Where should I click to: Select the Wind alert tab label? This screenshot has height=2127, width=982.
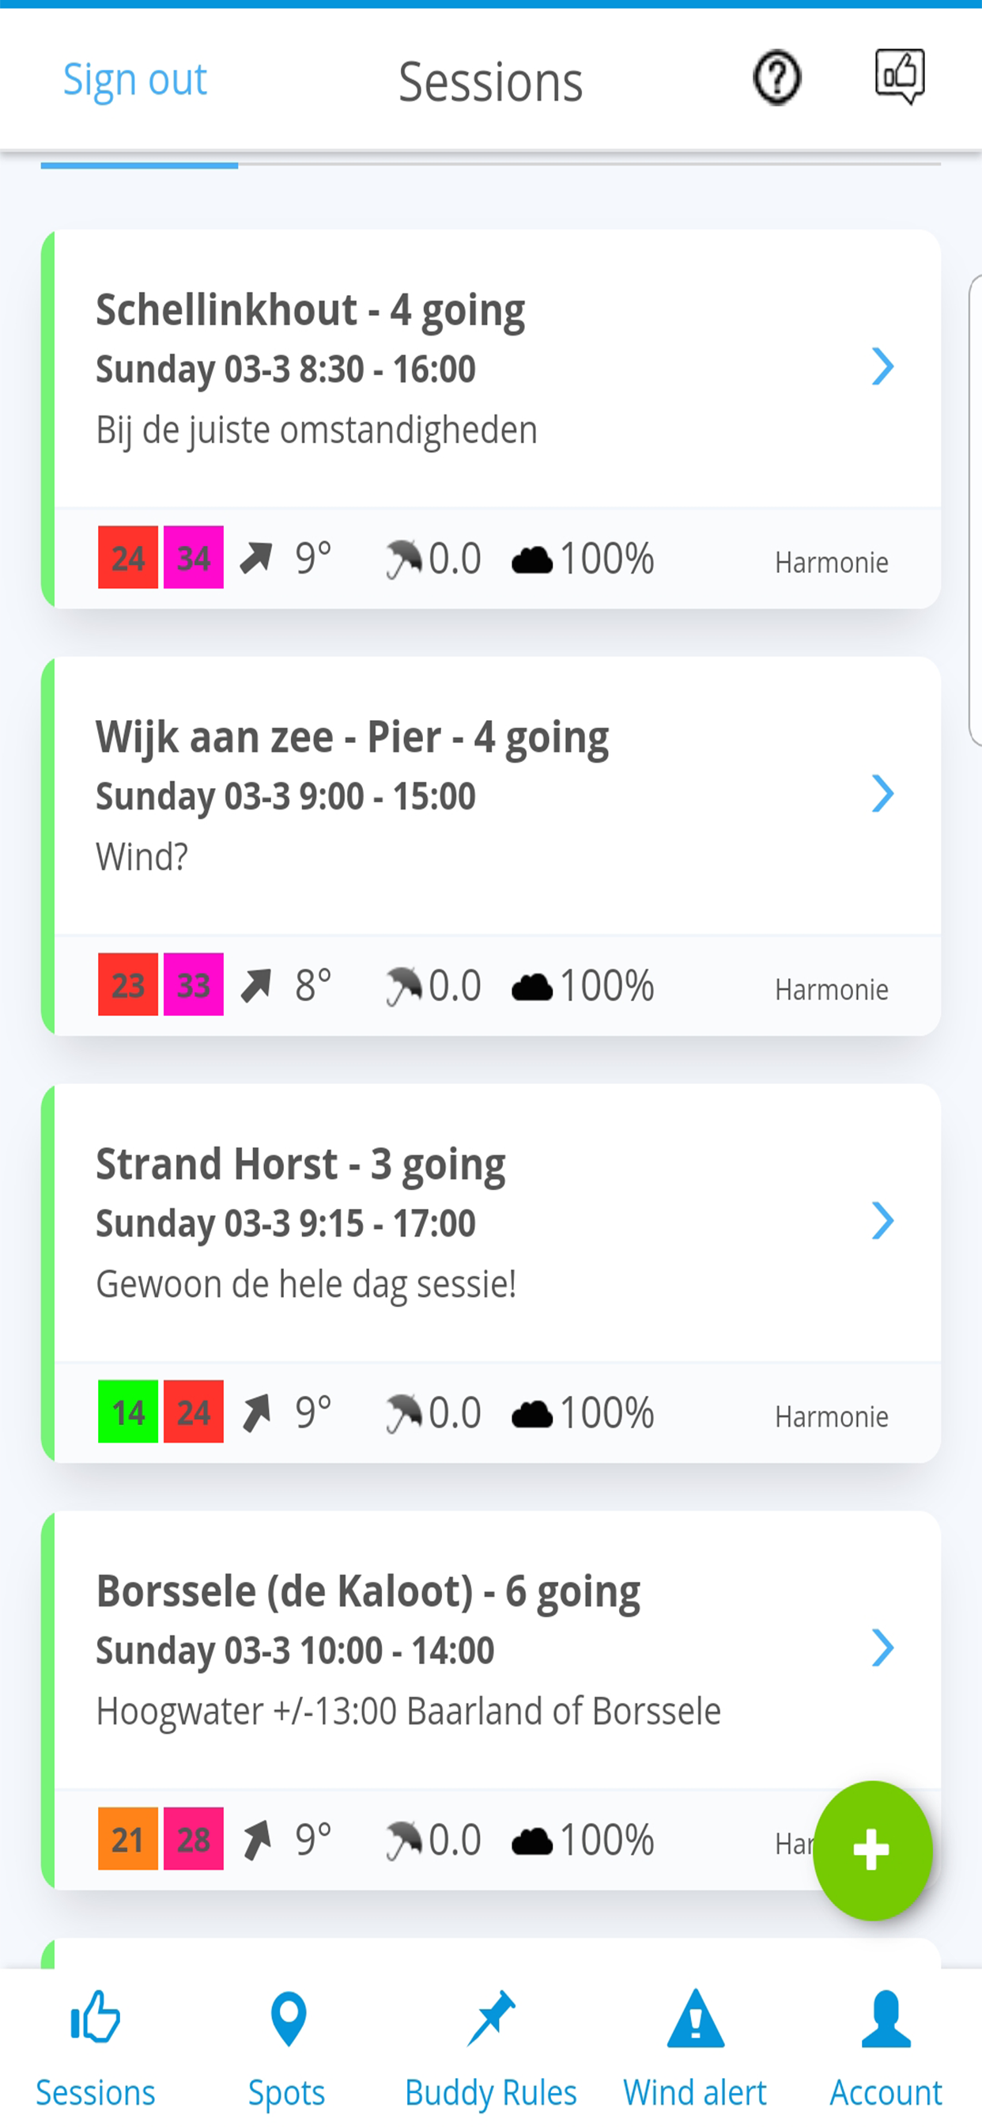pyautogui.click(x=695, y=2092)
